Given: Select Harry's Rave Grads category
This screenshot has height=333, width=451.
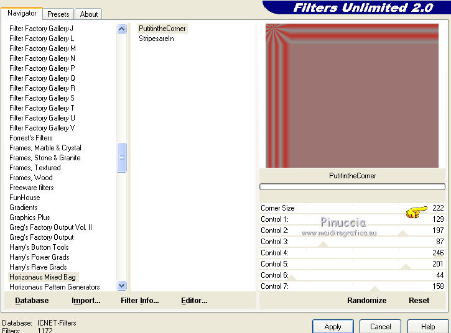Looking at the screenshot, I should [x=38, y=267].
